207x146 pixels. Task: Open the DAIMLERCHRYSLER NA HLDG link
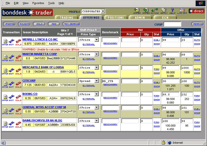coord(42,120)
